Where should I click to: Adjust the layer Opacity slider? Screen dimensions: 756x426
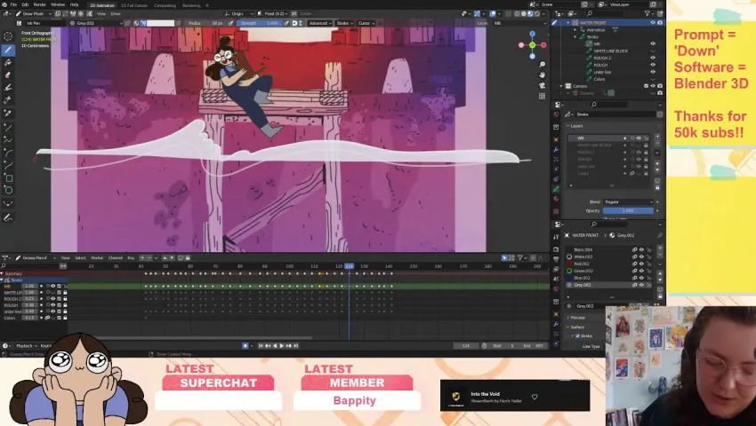[x=628, y=211]
